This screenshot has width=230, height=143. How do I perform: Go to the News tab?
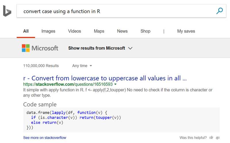[x=122, y=31]
